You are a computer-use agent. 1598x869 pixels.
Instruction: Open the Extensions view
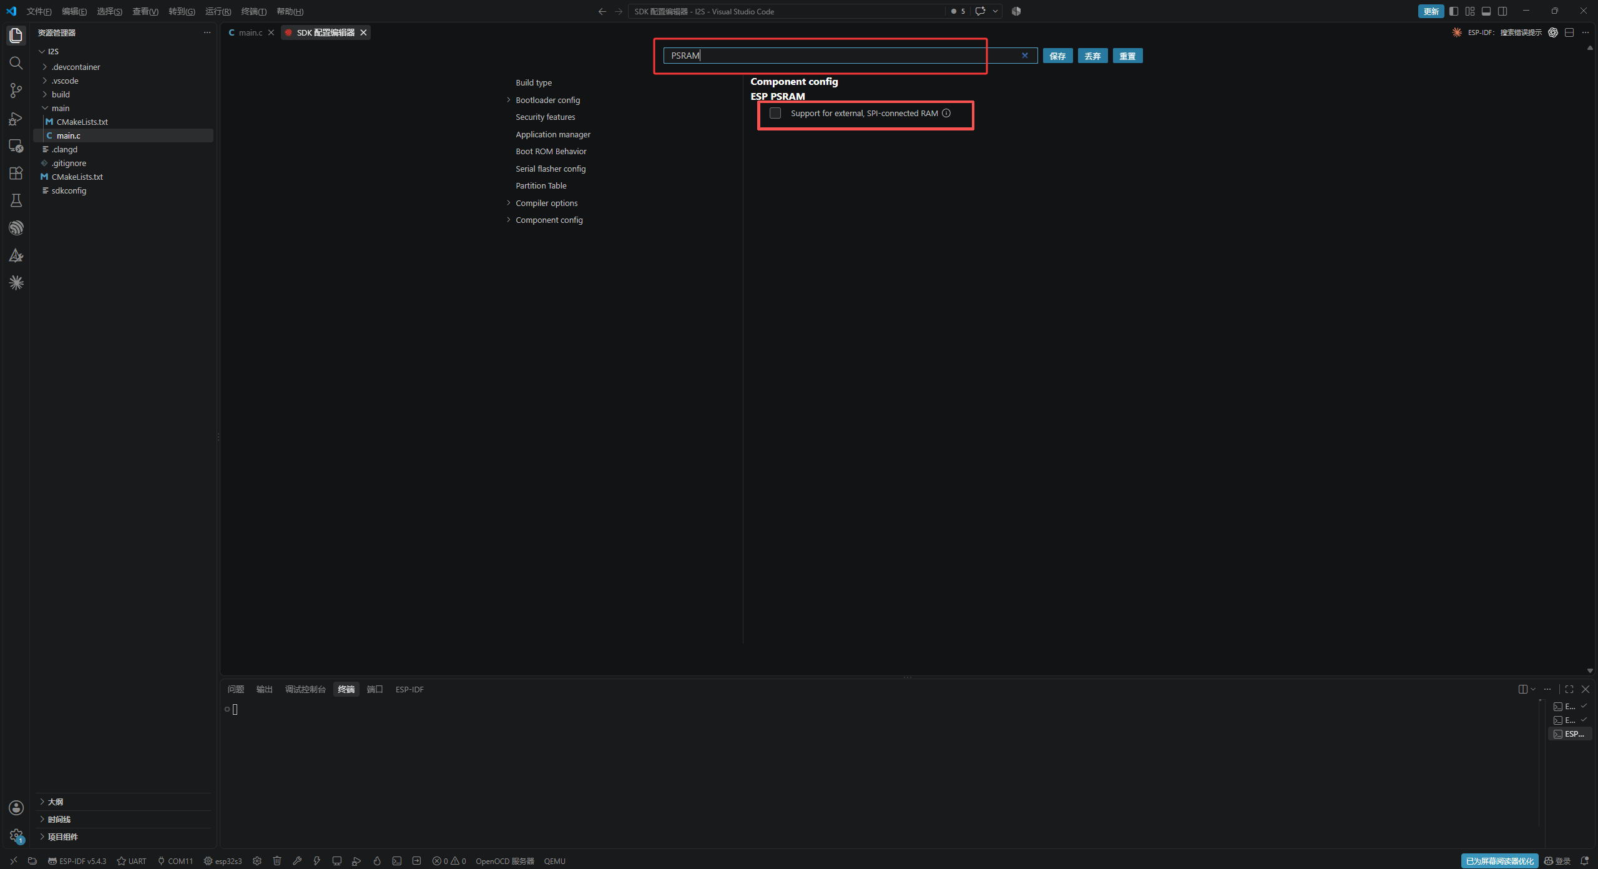[16, 173]
